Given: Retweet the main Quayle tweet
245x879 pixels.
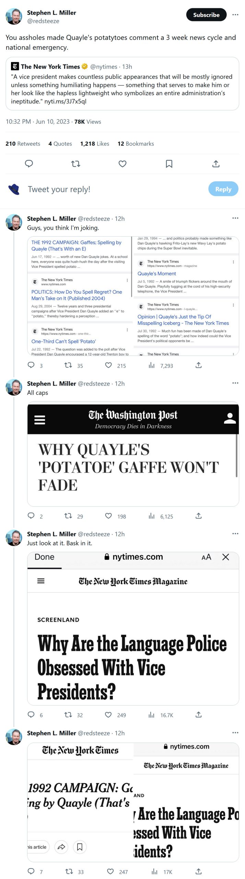Looking at the screenshot, I should click(76, 164).
